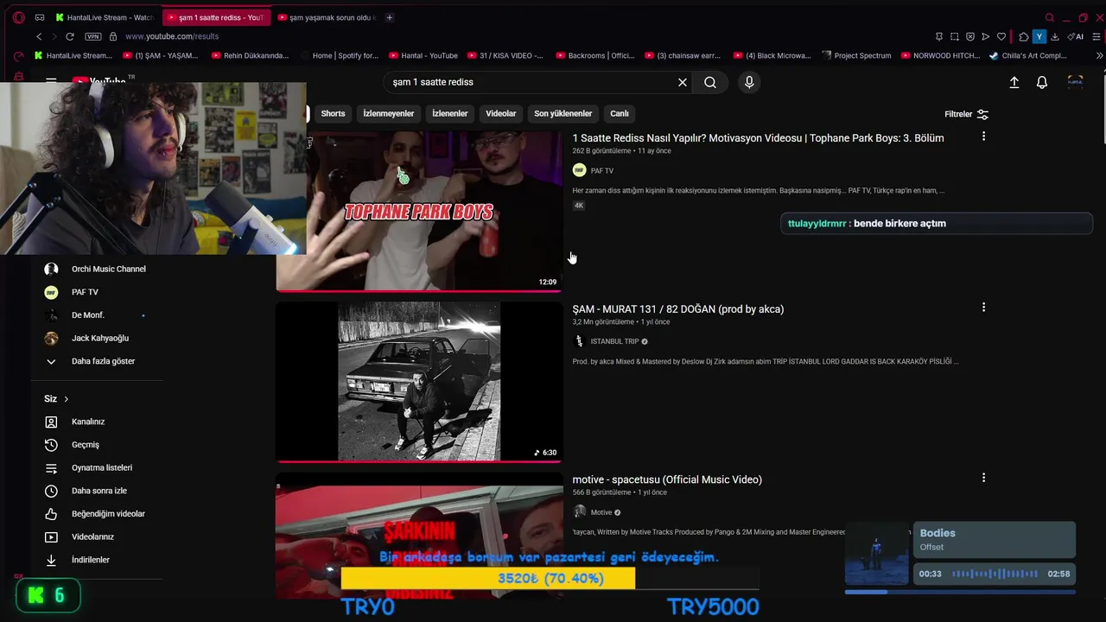
Task: Open options menu for motive - spacetusu video
Action: (x=983, y=478)
